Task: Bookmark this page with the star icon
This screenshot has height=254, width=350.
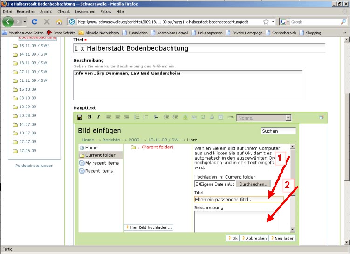Action: [x=266, y=22]
